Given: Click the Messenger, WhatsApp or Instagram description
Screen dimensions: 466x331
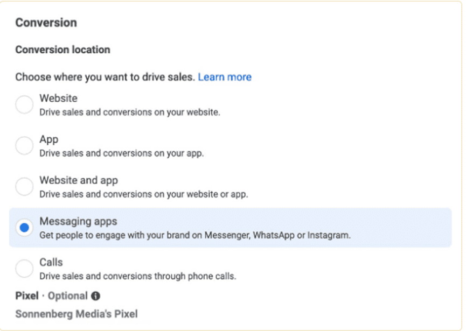Looking at the screenshot, I should point(195,235).
